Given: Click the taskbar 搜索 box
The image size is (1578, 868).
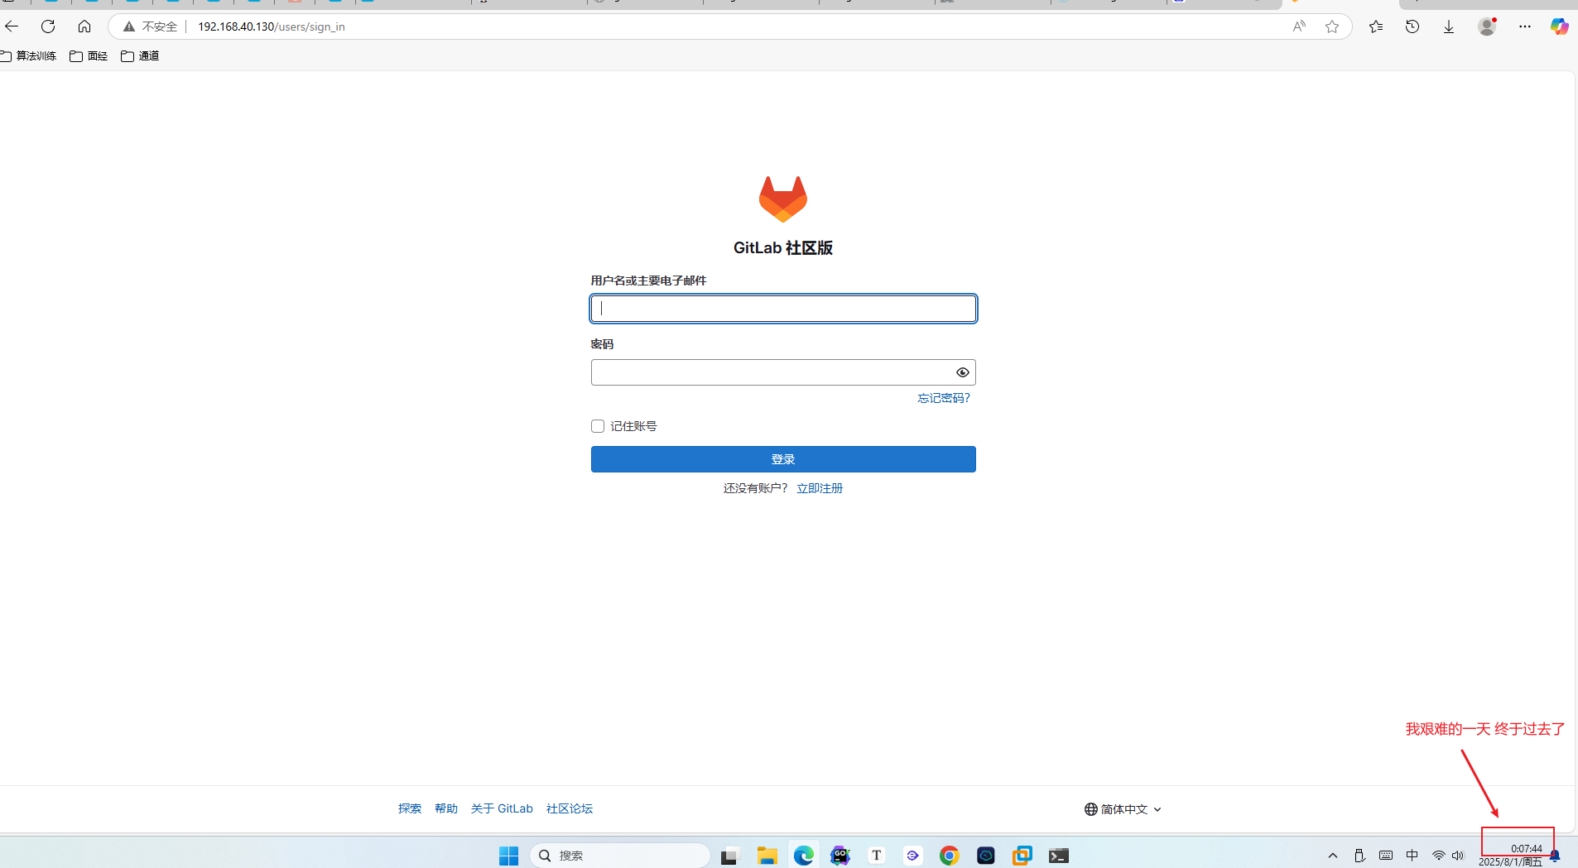Looking at the screenshot, I should pyautogui.click(x=620, y=856).
